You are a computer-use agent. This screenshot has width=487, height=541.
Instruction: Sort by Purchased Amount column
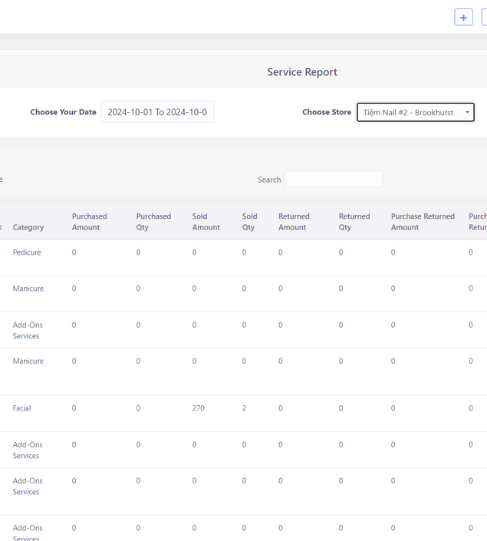click(x=89, y=222)
